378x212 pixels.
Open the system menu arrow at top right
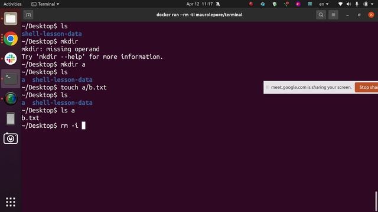coord(372,4)
